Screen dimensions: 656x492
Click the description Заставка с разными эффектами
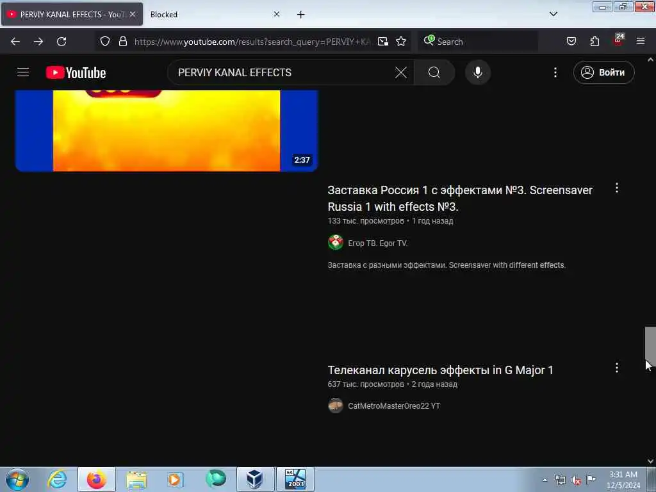click(x=447, y=265)
